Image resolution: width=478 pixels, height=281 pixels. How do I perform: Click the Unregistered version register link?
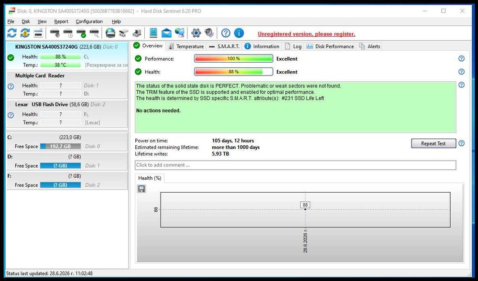[306, 34]
